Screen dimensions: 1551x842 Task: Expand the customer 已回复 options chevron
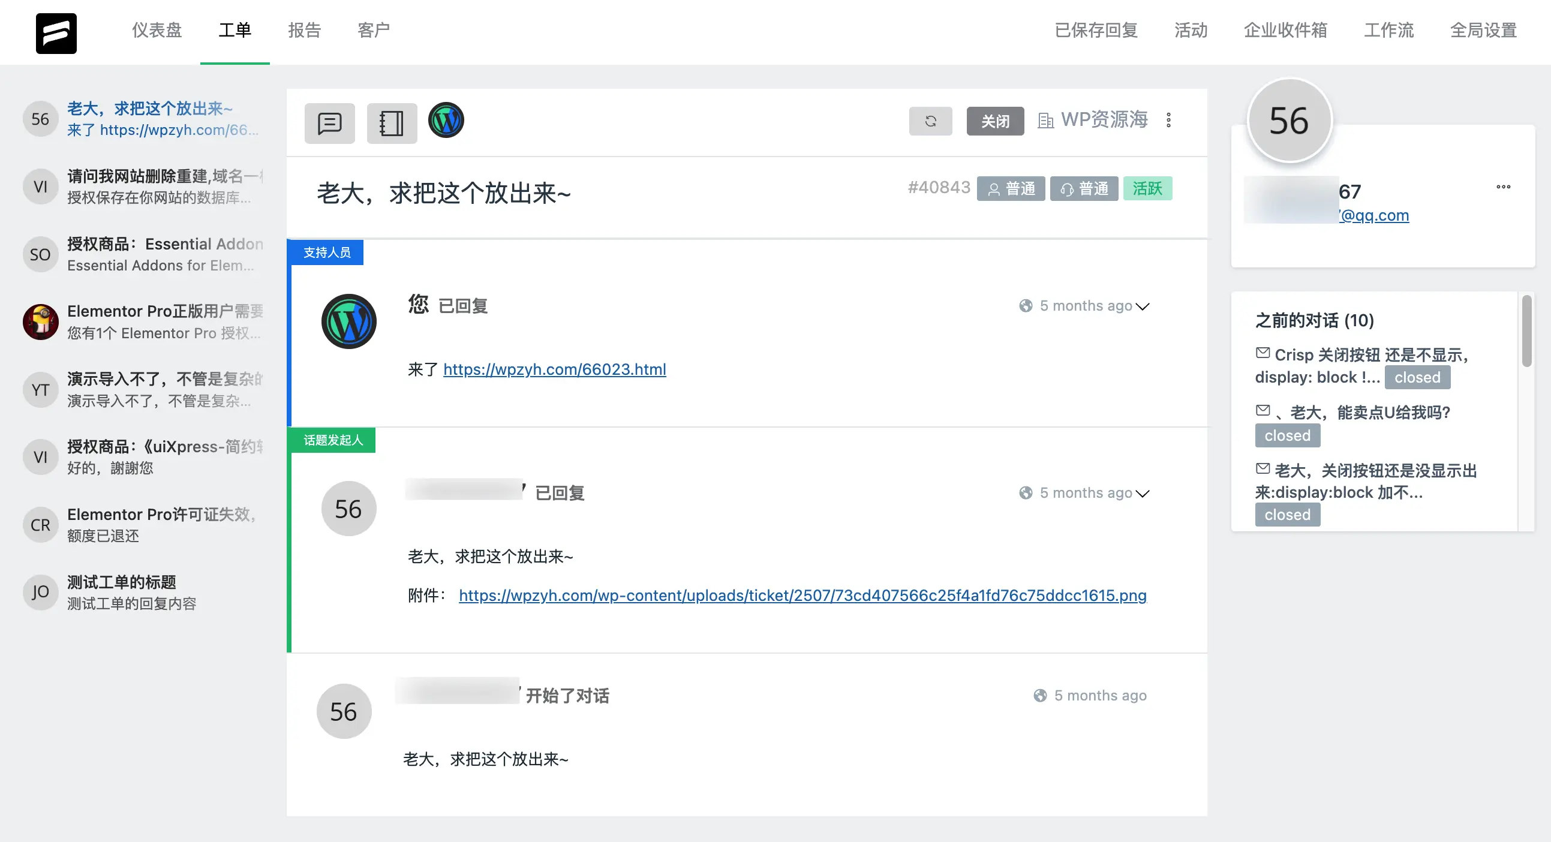pyautogui.click(x=1142, y=494)
